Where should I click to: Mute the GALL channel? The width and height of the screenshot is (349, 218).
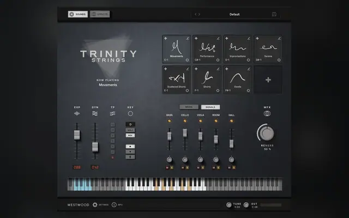pos(229,167)
